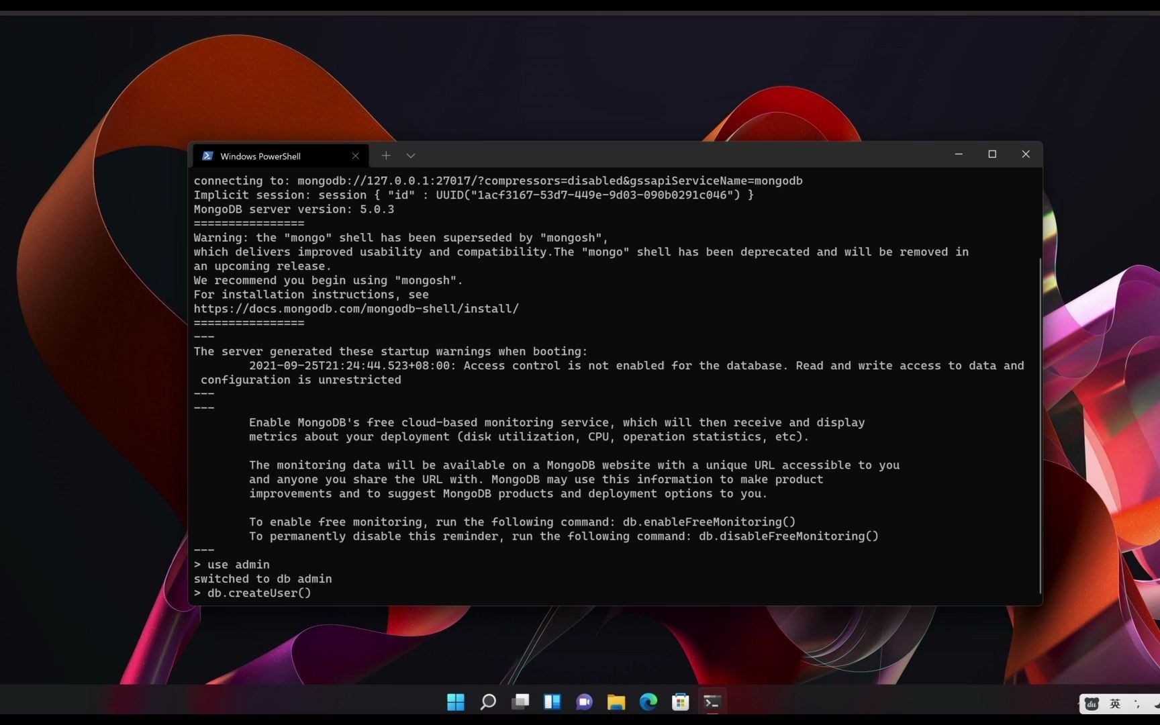Click db.disableFreeMonitoring() command text
The width and height of the screenshot is (1160, 725).
(789, 536)
